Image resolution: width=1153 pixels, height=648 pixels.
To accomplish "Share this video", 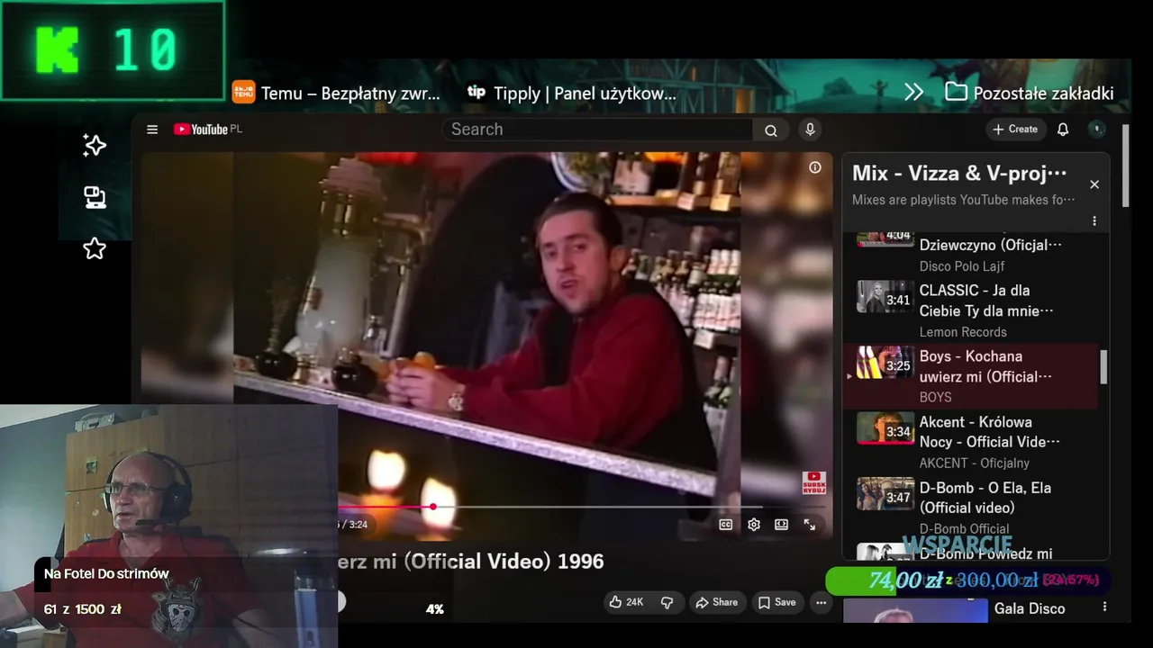I will pos(716,602).
